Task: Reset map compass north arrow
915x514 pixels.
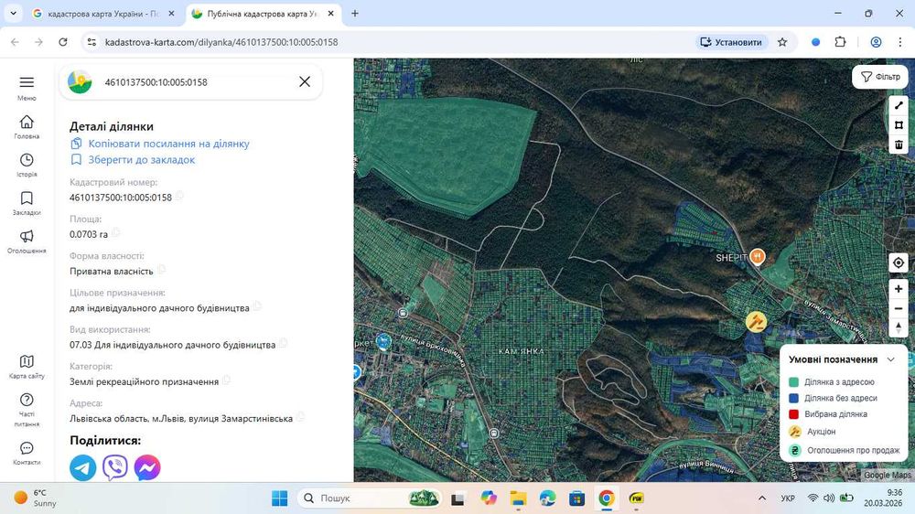Action: (x=899, y=328)
